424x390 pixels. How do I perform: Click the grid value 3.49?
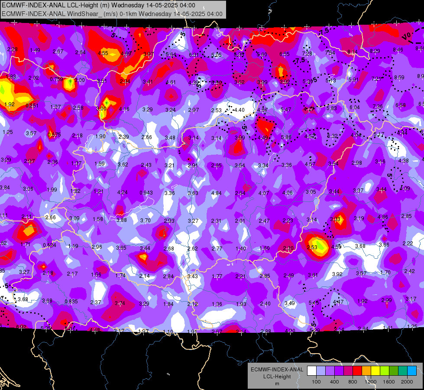pos(290,303)
